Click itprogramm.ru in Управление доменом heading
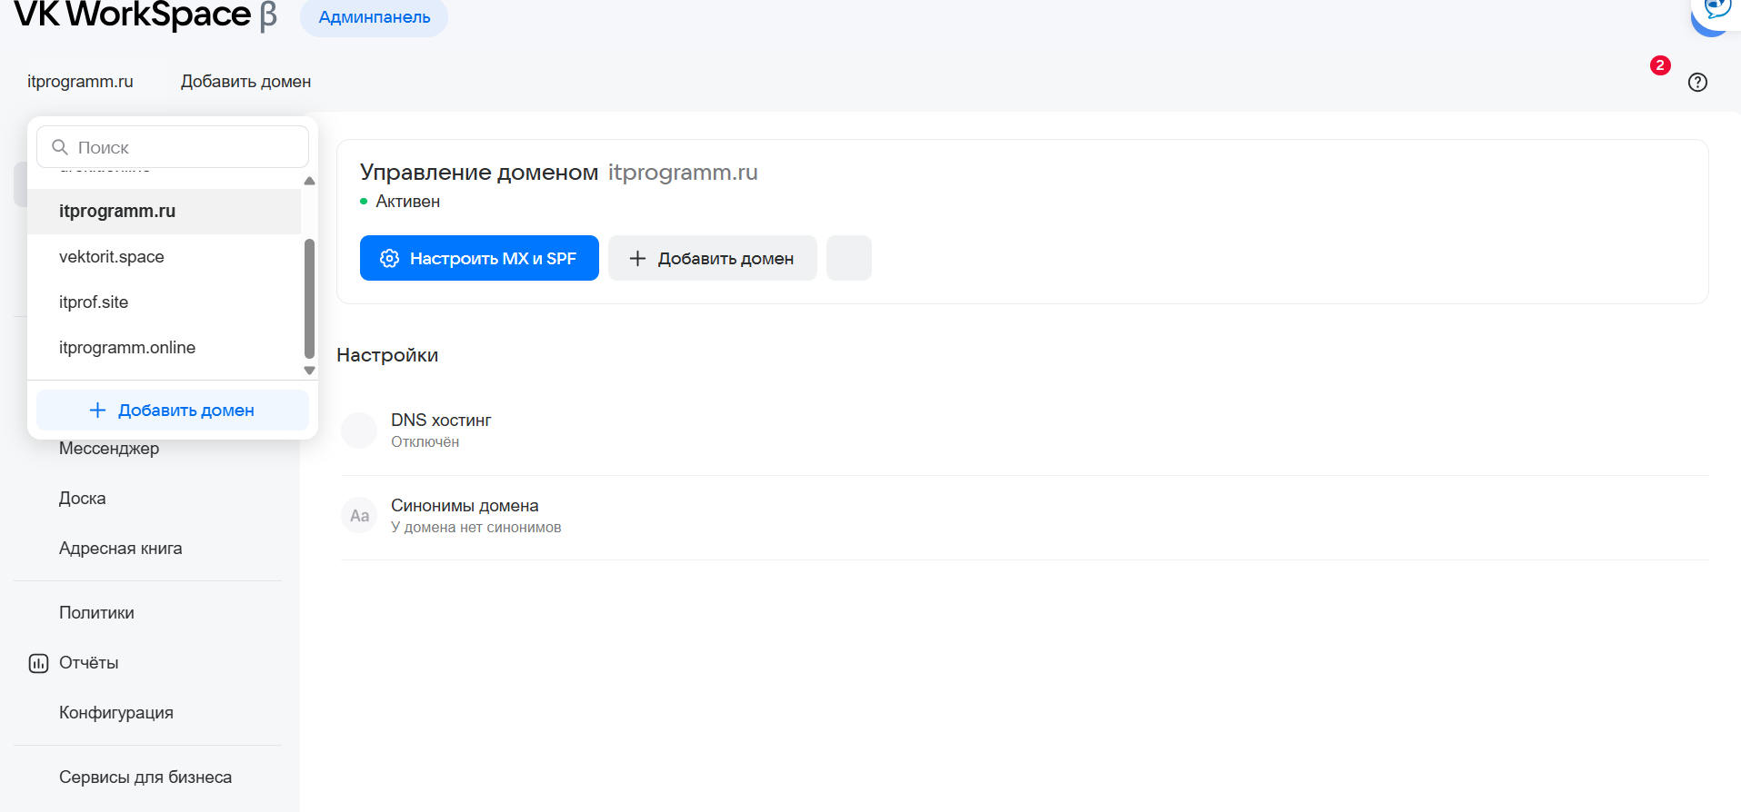 click(x=683, y=173)
